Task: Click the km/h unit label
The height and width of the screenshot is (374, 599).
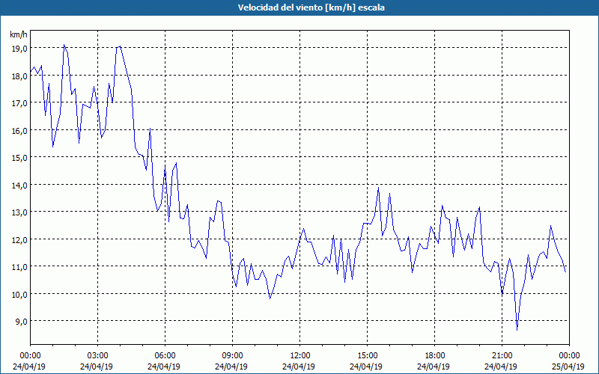Action: tap(18, 34)
